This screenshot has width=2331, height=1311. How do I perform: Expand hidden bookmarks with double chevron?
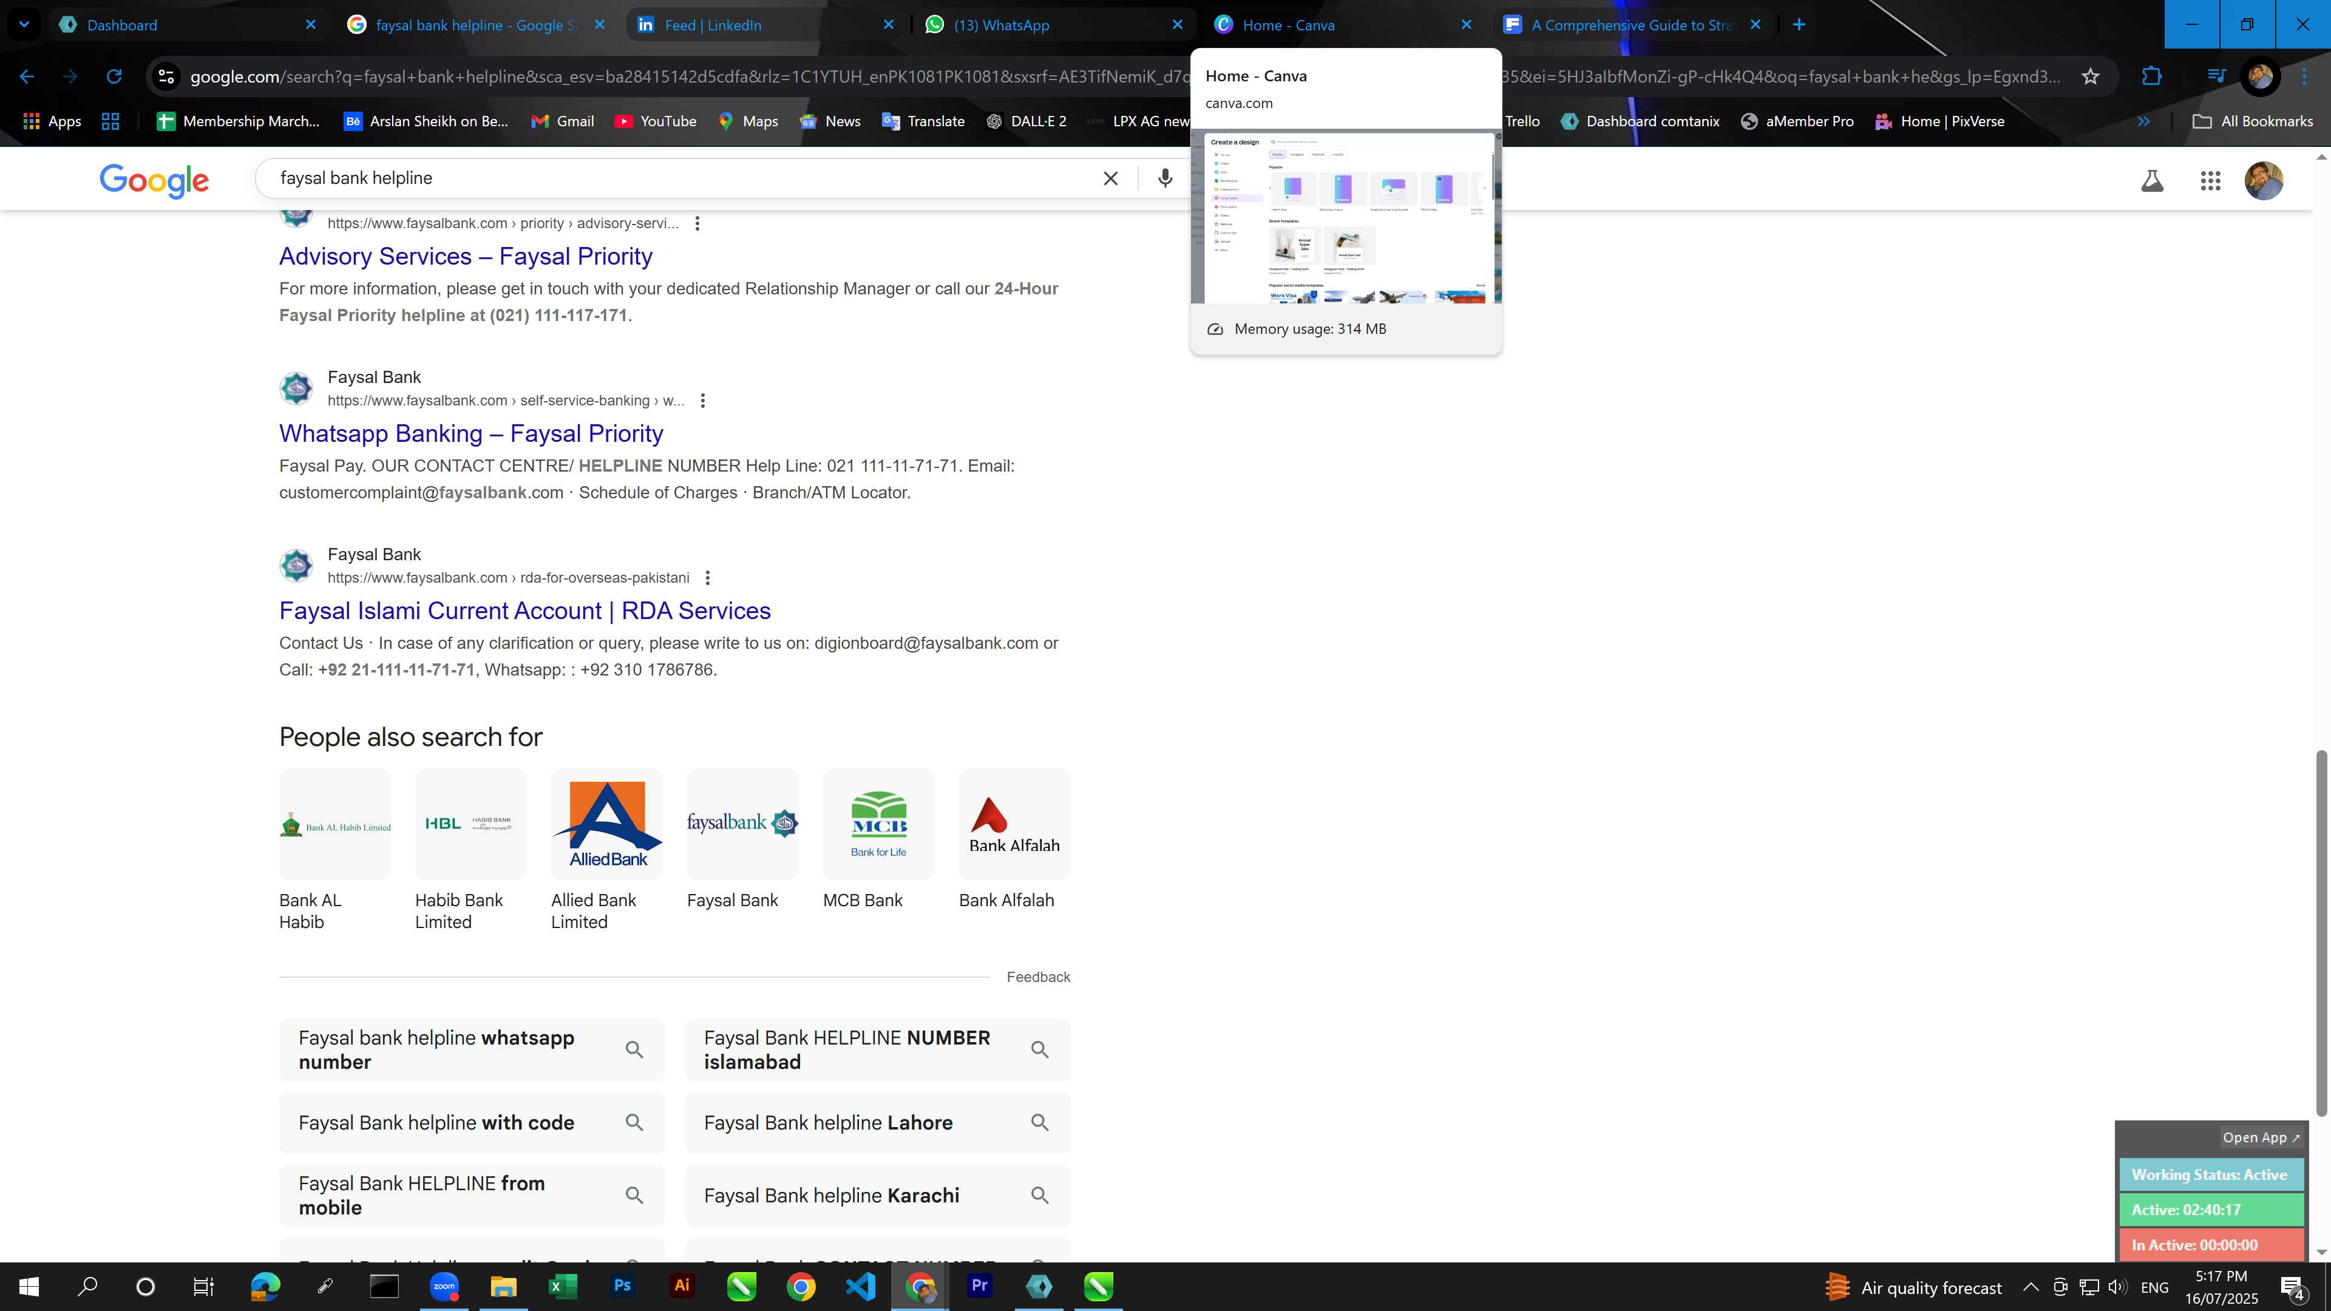(2143, 121)
